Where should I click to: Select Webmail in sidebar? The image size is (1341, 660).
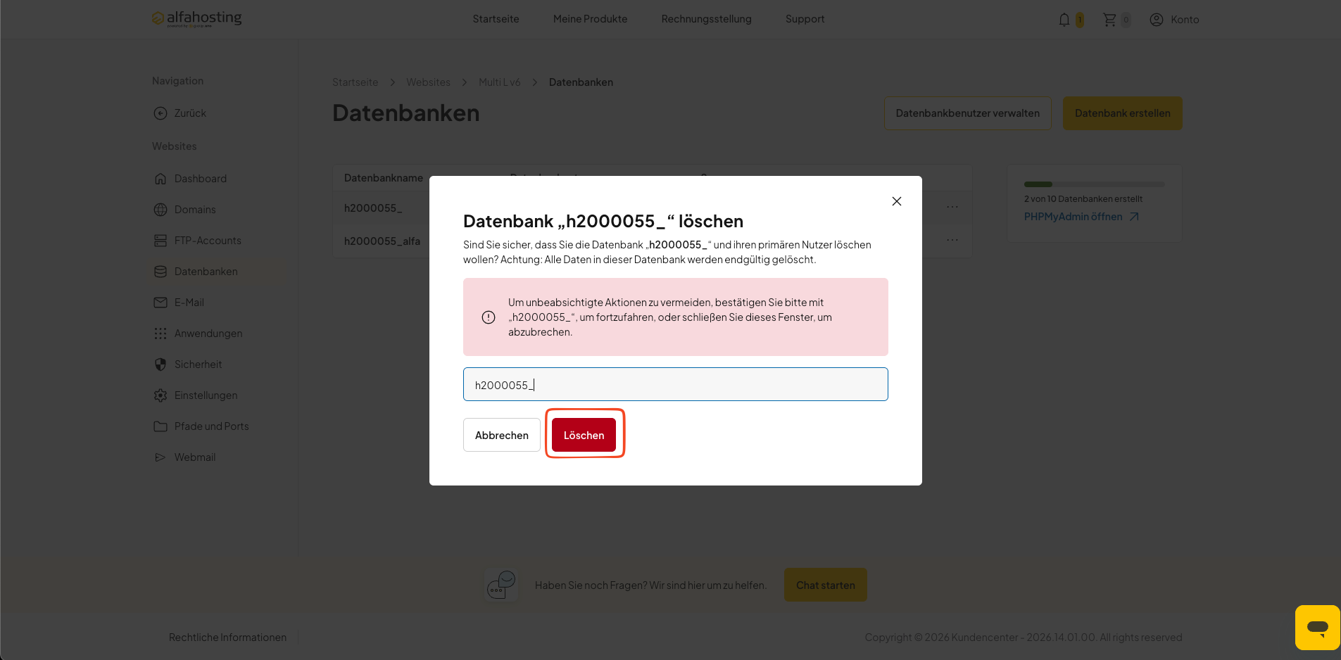coord(195,457)
